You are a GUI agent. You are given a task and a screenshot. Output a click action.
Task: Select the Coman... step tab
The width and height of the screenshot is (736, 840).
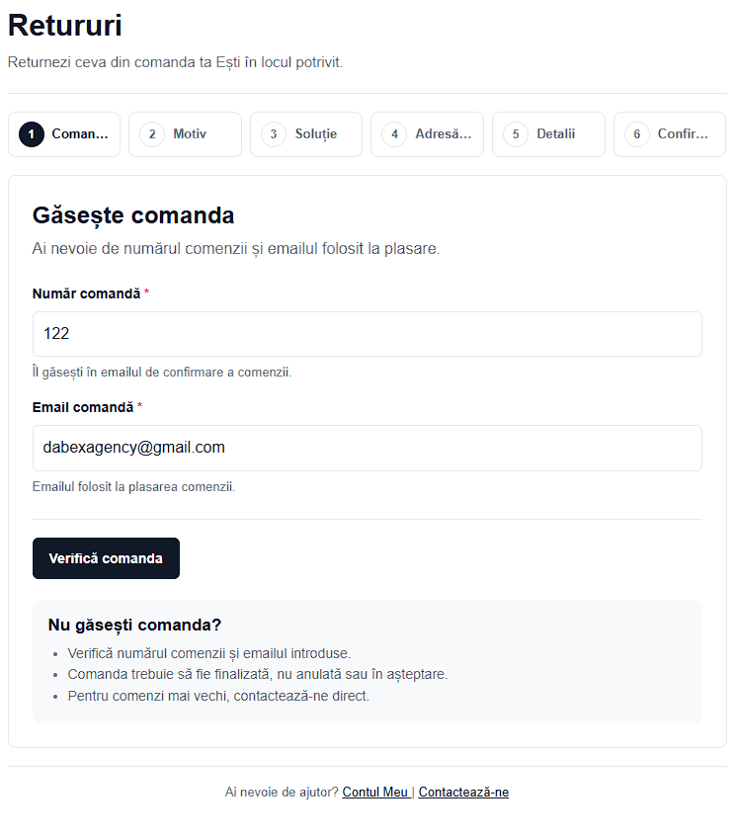click(x=64, y=134)
